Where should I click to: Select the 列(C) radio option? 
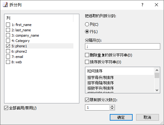point(87,24)
